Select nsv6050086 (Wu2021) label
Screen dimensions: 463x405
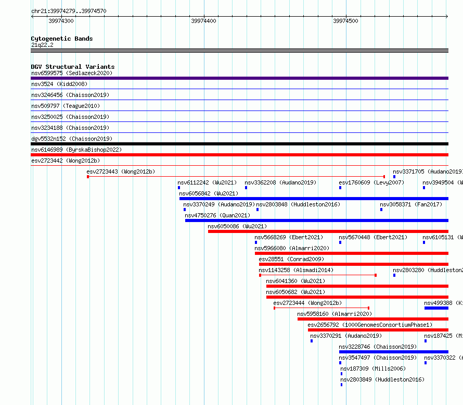[x=237, y=226]
